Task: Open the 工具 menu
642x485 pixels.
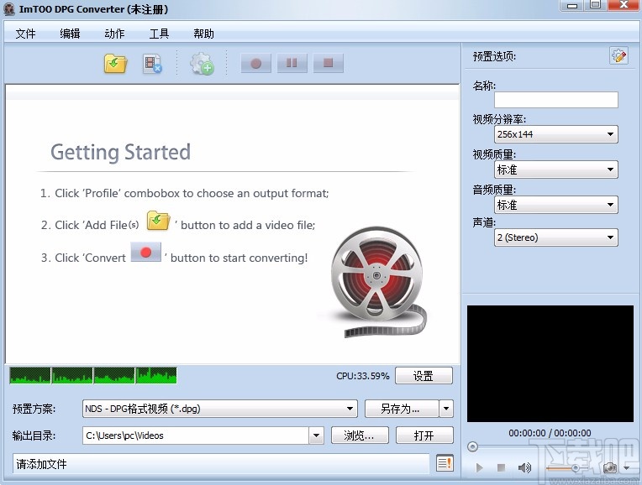Action: (x=160, y=34)
